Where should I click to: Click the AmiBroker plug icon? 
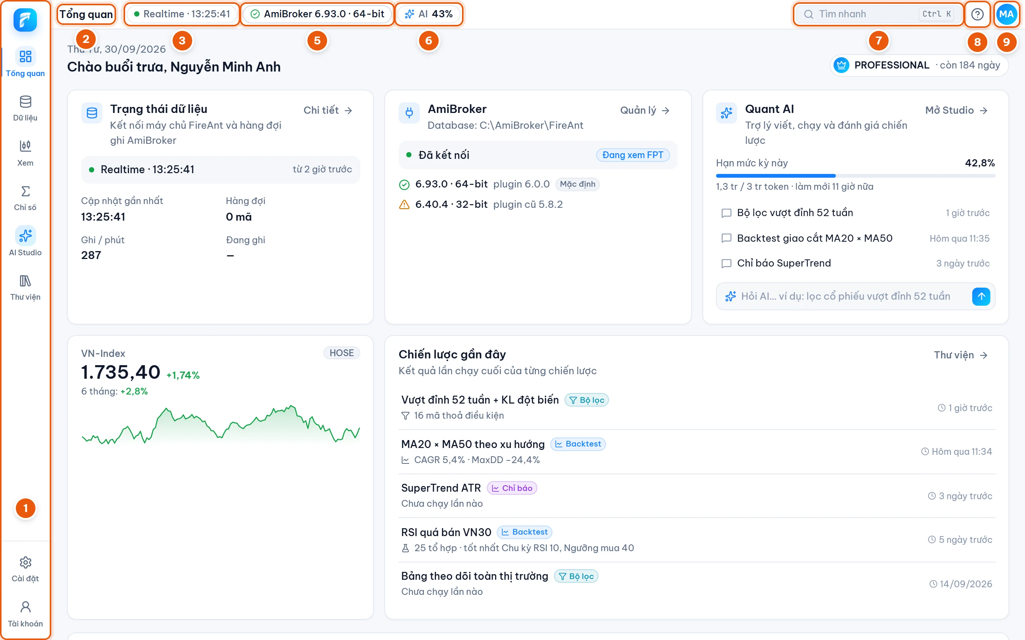(409, 113)
